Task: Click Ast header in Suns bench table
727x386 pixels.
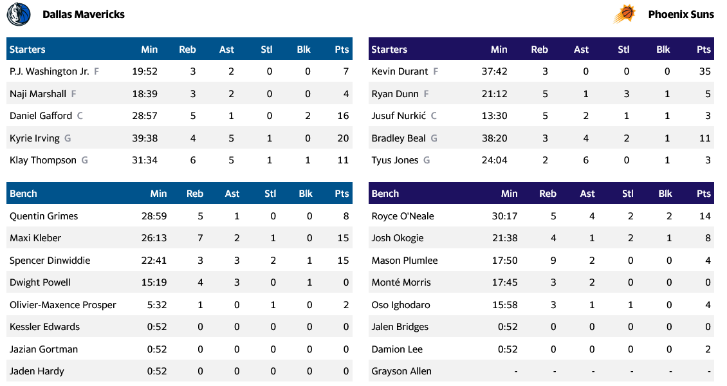Action: click(587, 194)
